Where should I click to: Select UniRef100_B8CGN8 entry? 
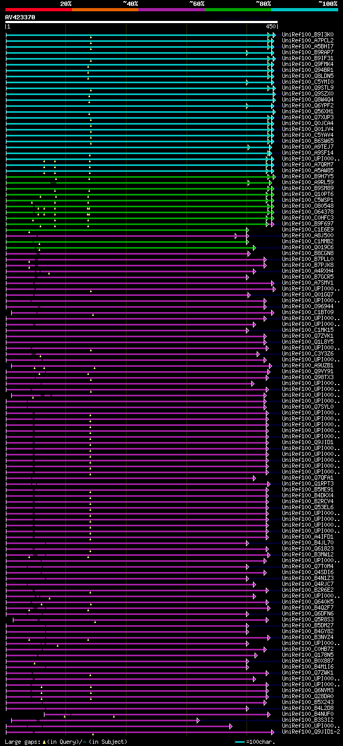[308, 254]
